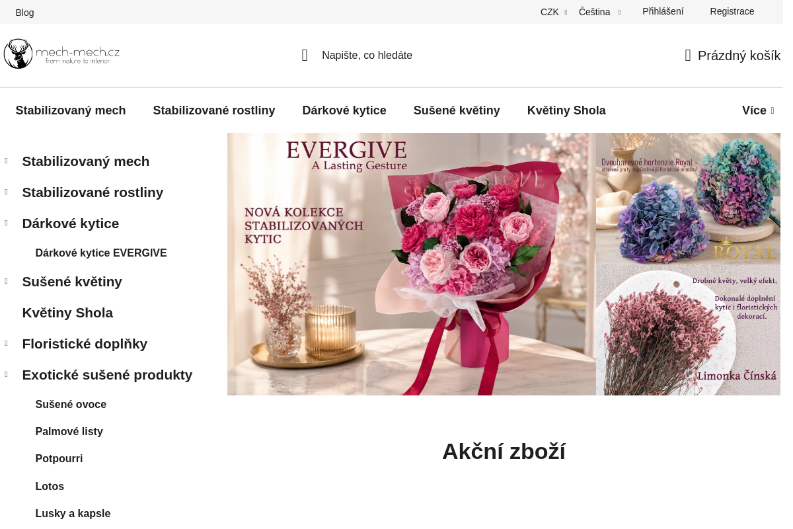The height and width of the screenshot is (529, 793).
Task: Open the Čeština language dropdown
Action: click(x=599, y=12)
